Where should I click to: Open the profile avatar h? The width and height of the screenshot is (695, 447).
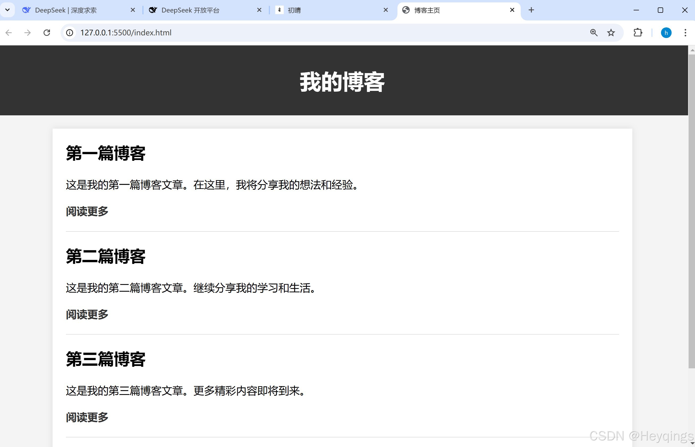(666, 32)
